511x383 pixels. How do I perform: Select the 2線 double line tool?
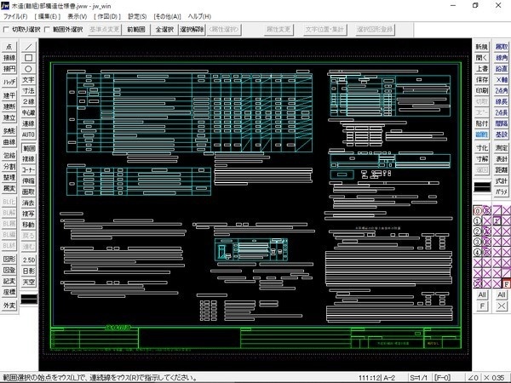coord(28,101)
